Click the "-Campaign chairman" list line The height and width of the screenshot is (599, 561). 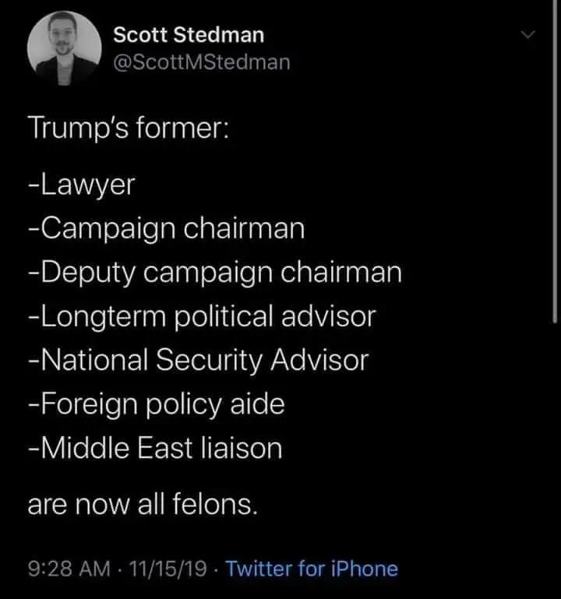(x=165, y=229)
